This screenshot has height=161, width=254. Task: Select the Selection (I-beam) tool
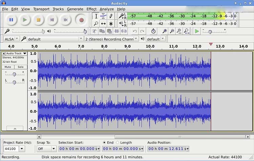96,16
